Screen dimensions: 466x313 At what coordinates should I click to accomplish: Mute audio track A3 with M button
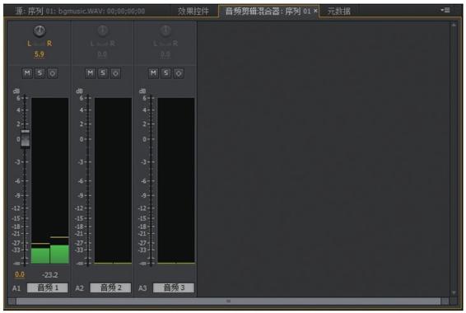pos(153,73)
